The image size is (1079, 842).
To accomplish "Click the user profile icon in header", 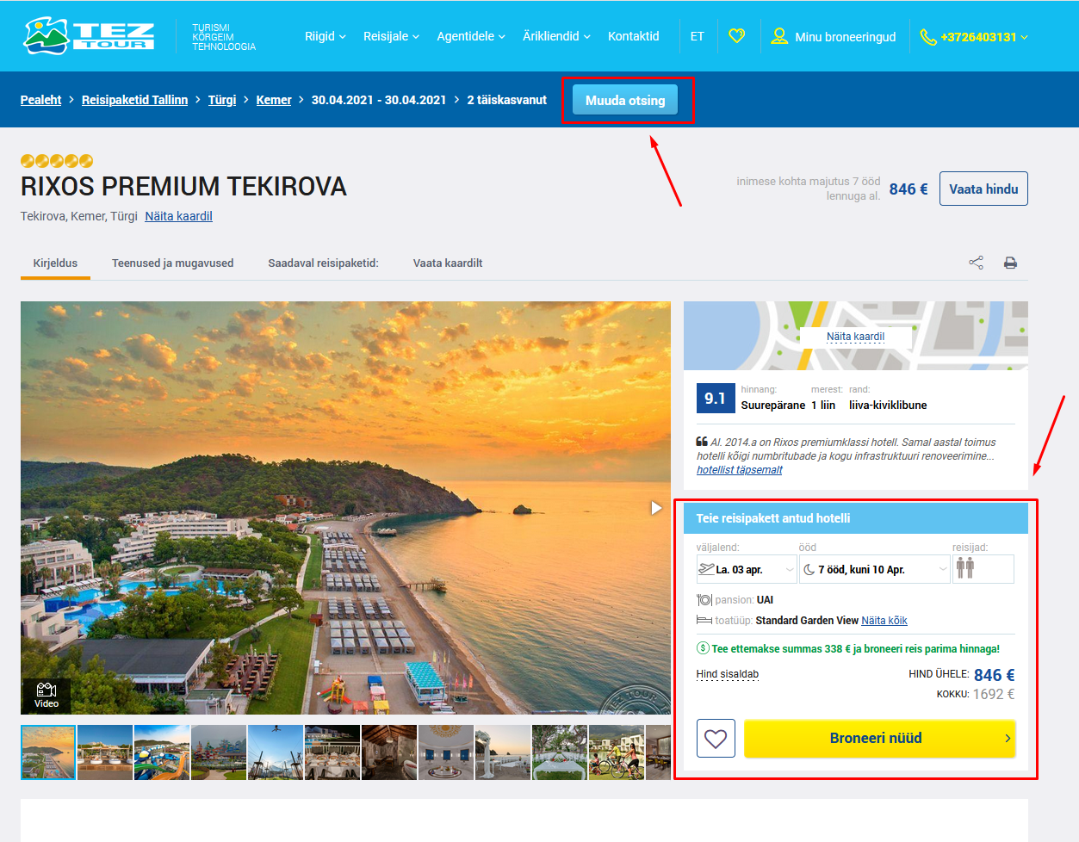I will pyautogui.click(x=779, y=36).
